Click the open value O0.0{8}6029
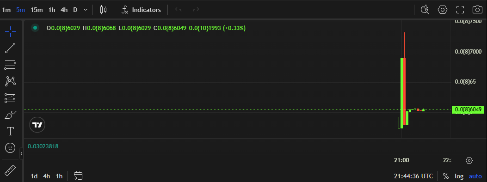Image resolution: width=487 pixels, height=182 pixels. [x=63, y=28]
